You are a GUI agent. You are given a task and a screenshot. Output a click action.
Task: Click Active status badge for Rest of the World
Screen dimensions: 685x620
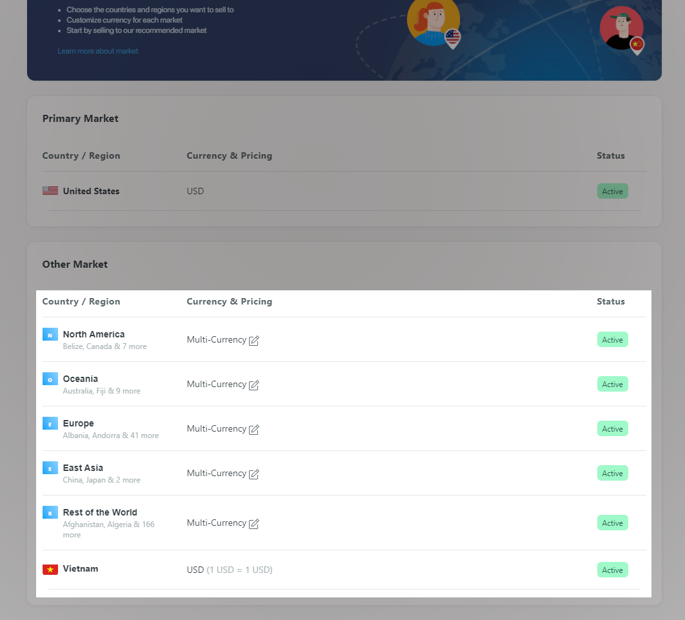pyautogui.click(x=613, y=523)
